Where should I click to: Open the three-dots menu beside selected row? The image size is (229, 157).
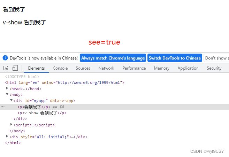coord(2,107)
